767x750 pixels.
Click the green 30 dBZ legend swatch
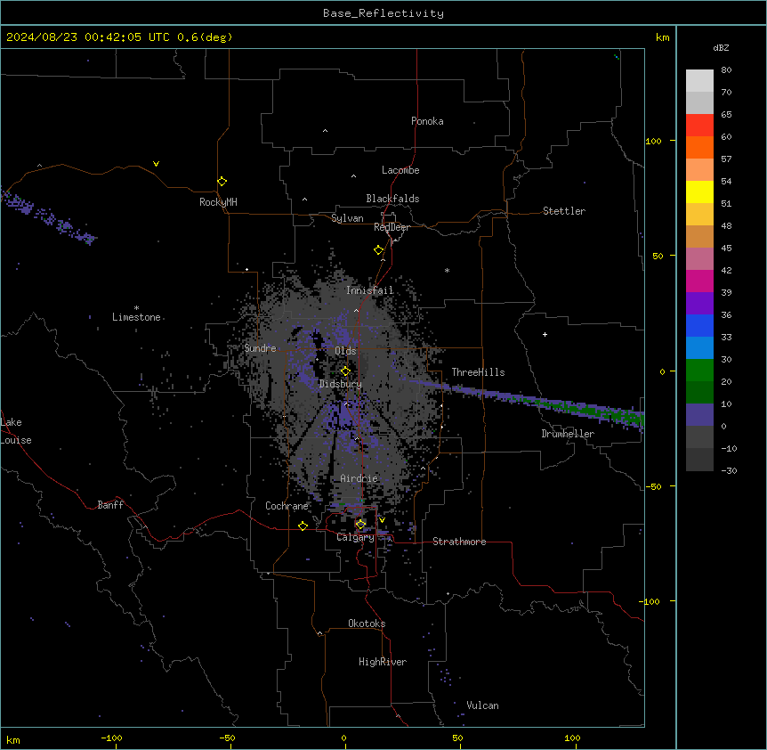click(699, 371)
